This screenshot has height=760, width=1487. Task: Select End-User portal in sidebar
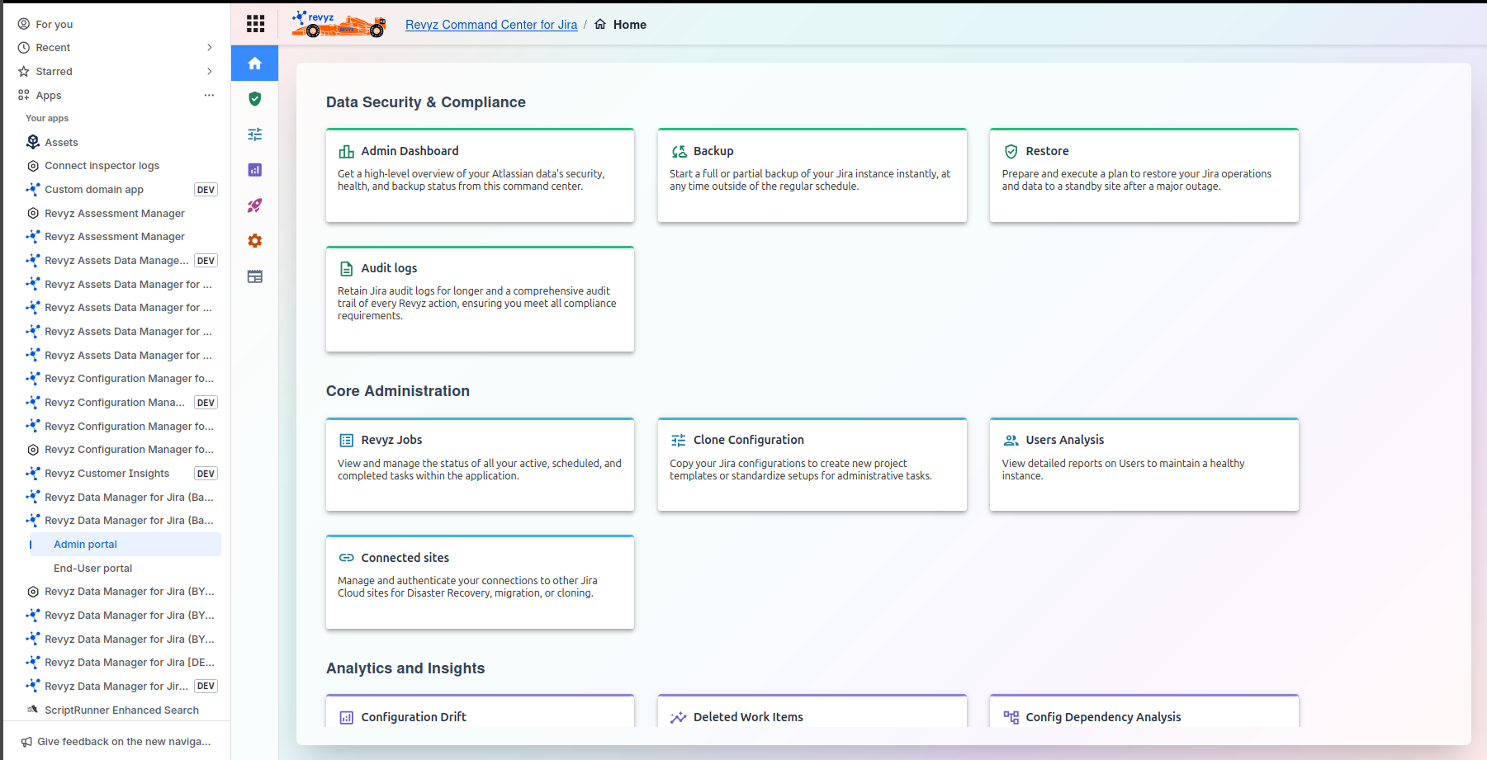pos(93,569)
